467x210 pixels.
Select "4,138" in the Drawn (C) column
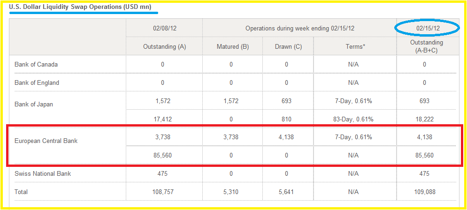pyautogui.click(x=286, y=137)
